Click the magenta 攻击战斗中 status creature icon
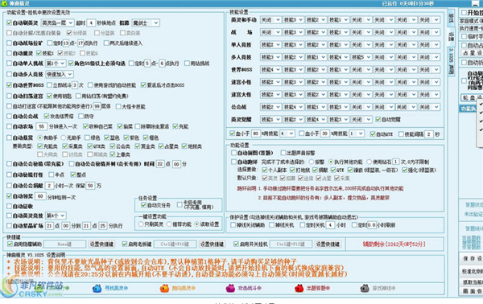Image resolution: width=483 pixels, height=304 pixels. pyautogui.click(x=230, y=288)
